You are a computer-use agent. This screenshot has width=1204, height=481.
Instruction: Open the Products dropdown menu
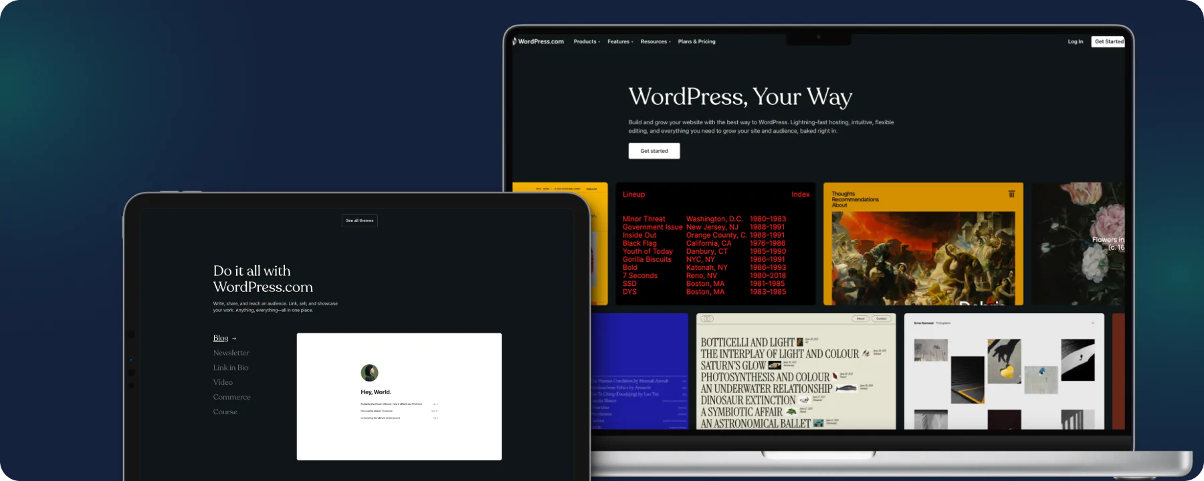[x=587, y=41]
